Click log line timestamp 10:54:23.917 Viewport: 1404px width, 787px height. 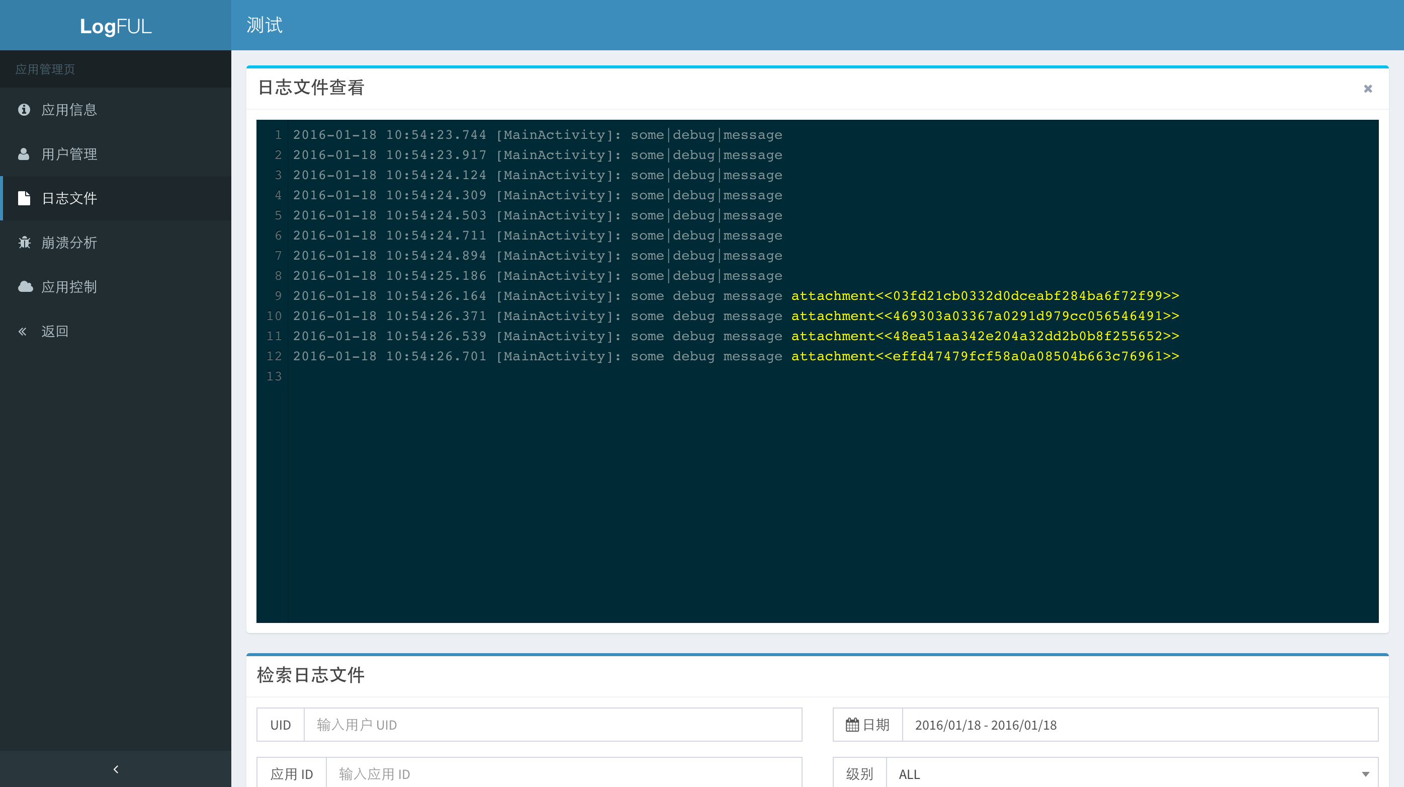[435, 155]
